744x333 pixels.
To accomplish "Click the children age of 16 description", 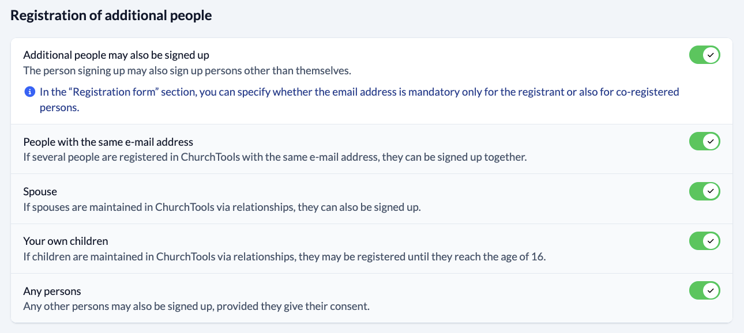I will click(x=284, y=256).
